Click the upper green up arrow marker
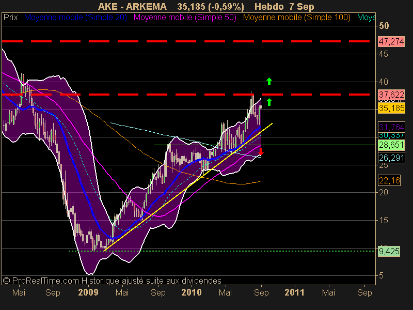413x310 pixels. tap(269, 82)
